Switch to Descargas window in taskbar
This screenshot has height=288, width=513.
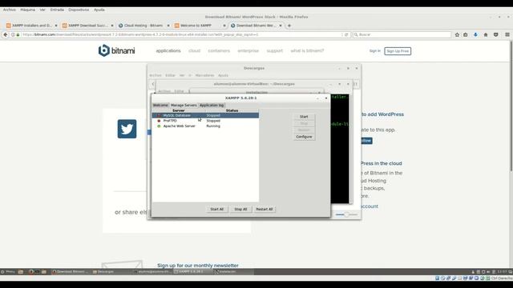coord(111,272)
